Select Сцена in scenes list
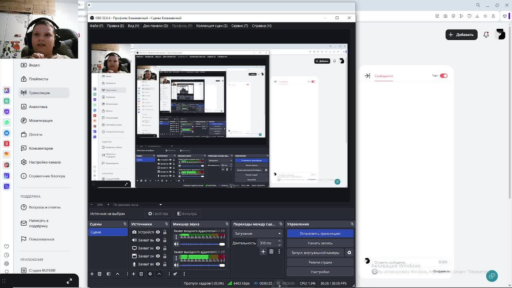The image size is (512, 288). (x=108, y=232)
